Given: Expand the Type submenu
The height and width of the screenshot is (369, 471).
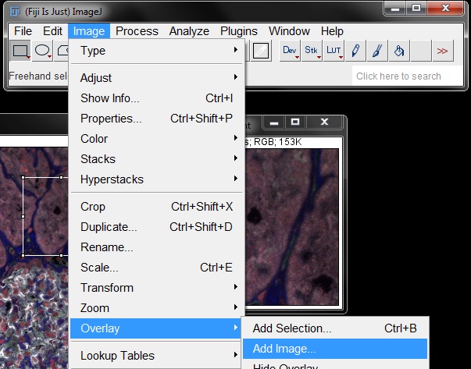Looking at the screenshot, I should pyautogui.click(x=157, y=51).
